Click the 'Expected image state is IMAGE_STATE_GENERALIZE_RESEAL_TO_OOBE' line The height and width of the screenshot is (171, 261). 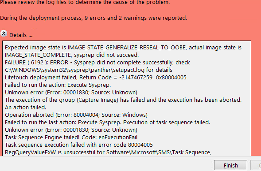tap(123, 48)
